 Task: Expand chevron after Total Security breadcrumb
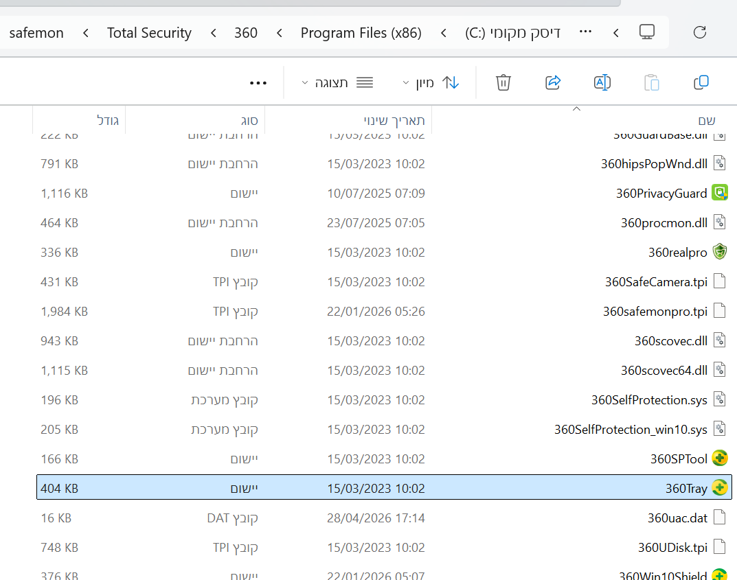click(86, 33)
